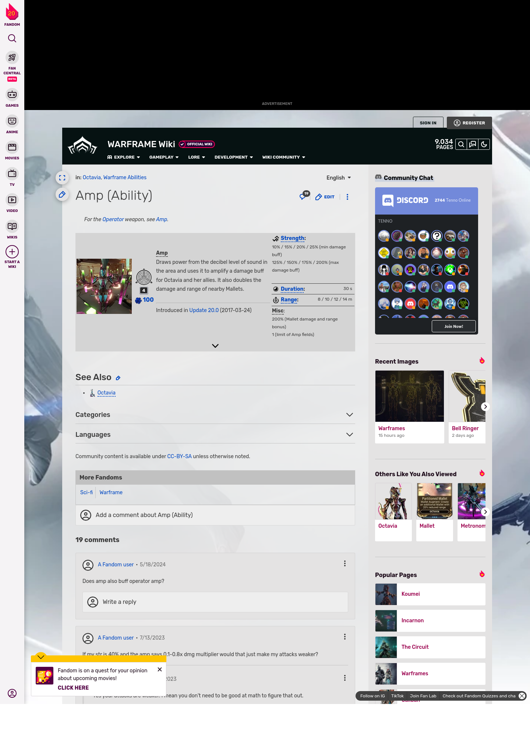Image resolution: width=530 pixels, height=736 pixels.
Task: Open the Gameplay dropdown menu
Action: point(164,157)
